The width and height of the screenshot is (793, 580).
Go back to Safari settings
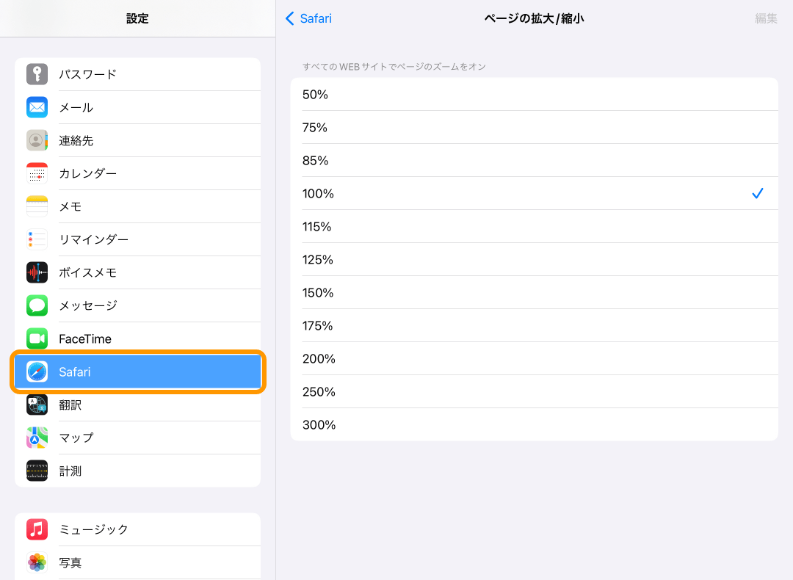tap(309, 18)
